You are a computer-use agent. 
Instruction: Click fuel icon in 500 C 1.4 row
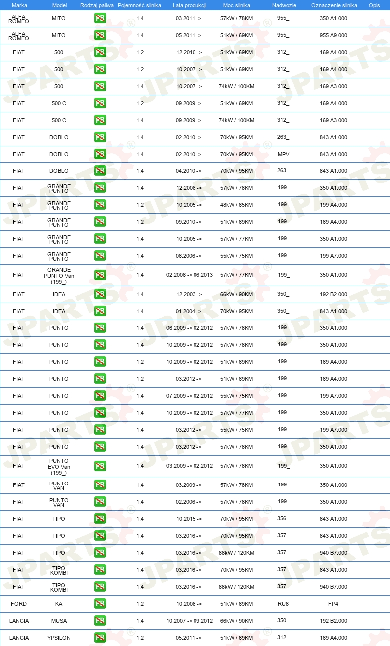tap(100, 120)
